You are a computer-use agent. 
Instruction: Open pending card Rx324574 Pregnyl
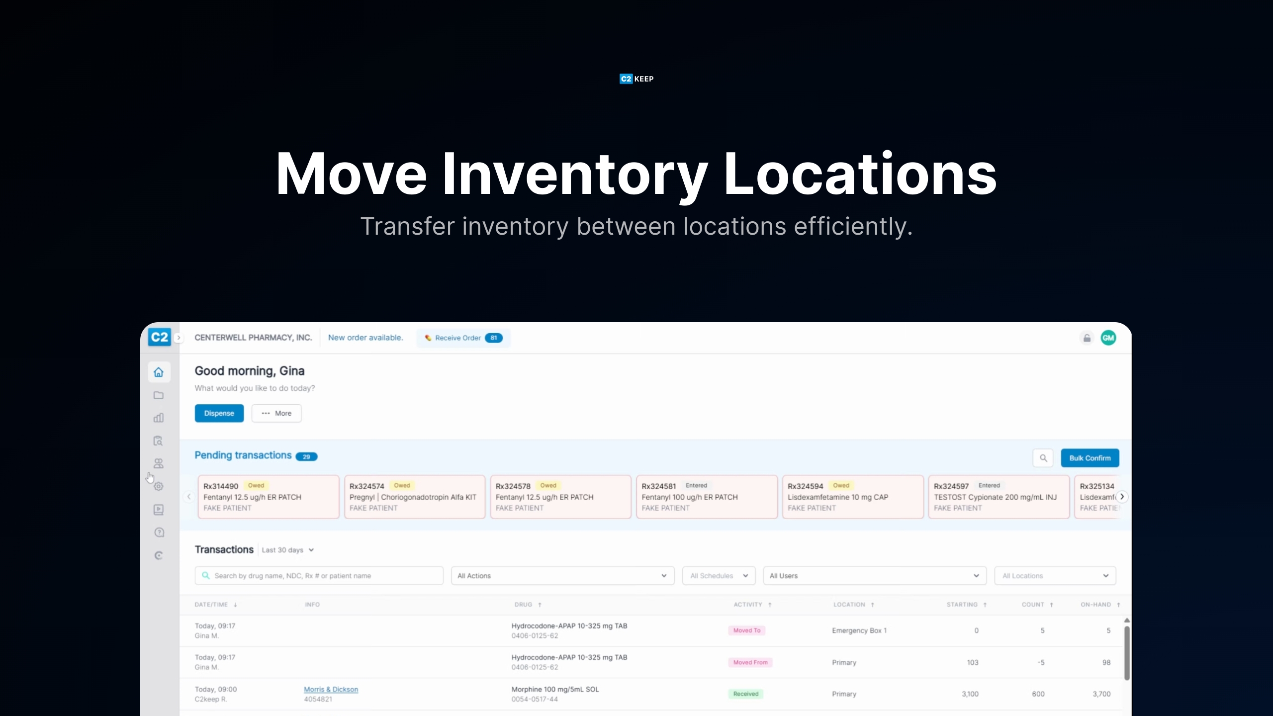pos(415,497)
